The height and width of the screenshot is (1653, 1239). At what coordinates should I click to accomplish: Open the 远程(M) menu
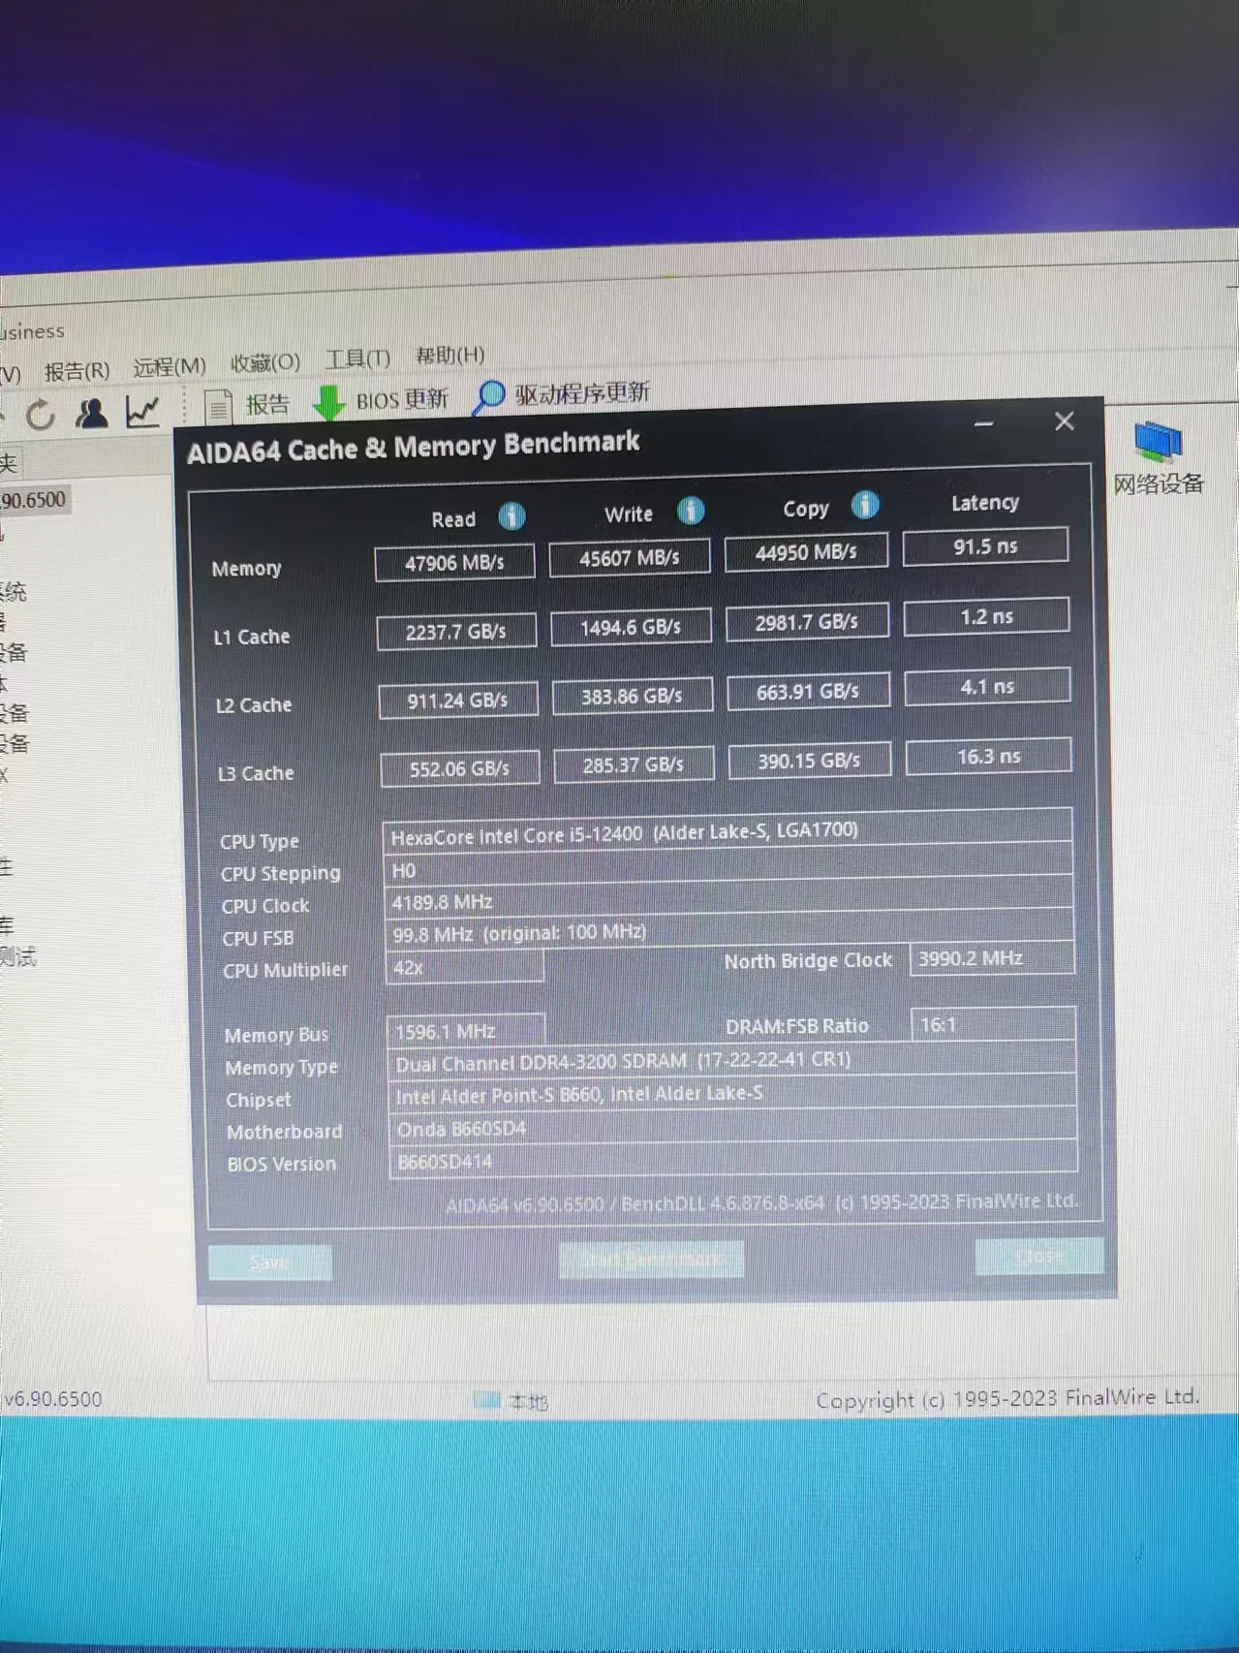click(x=170, y=366)
